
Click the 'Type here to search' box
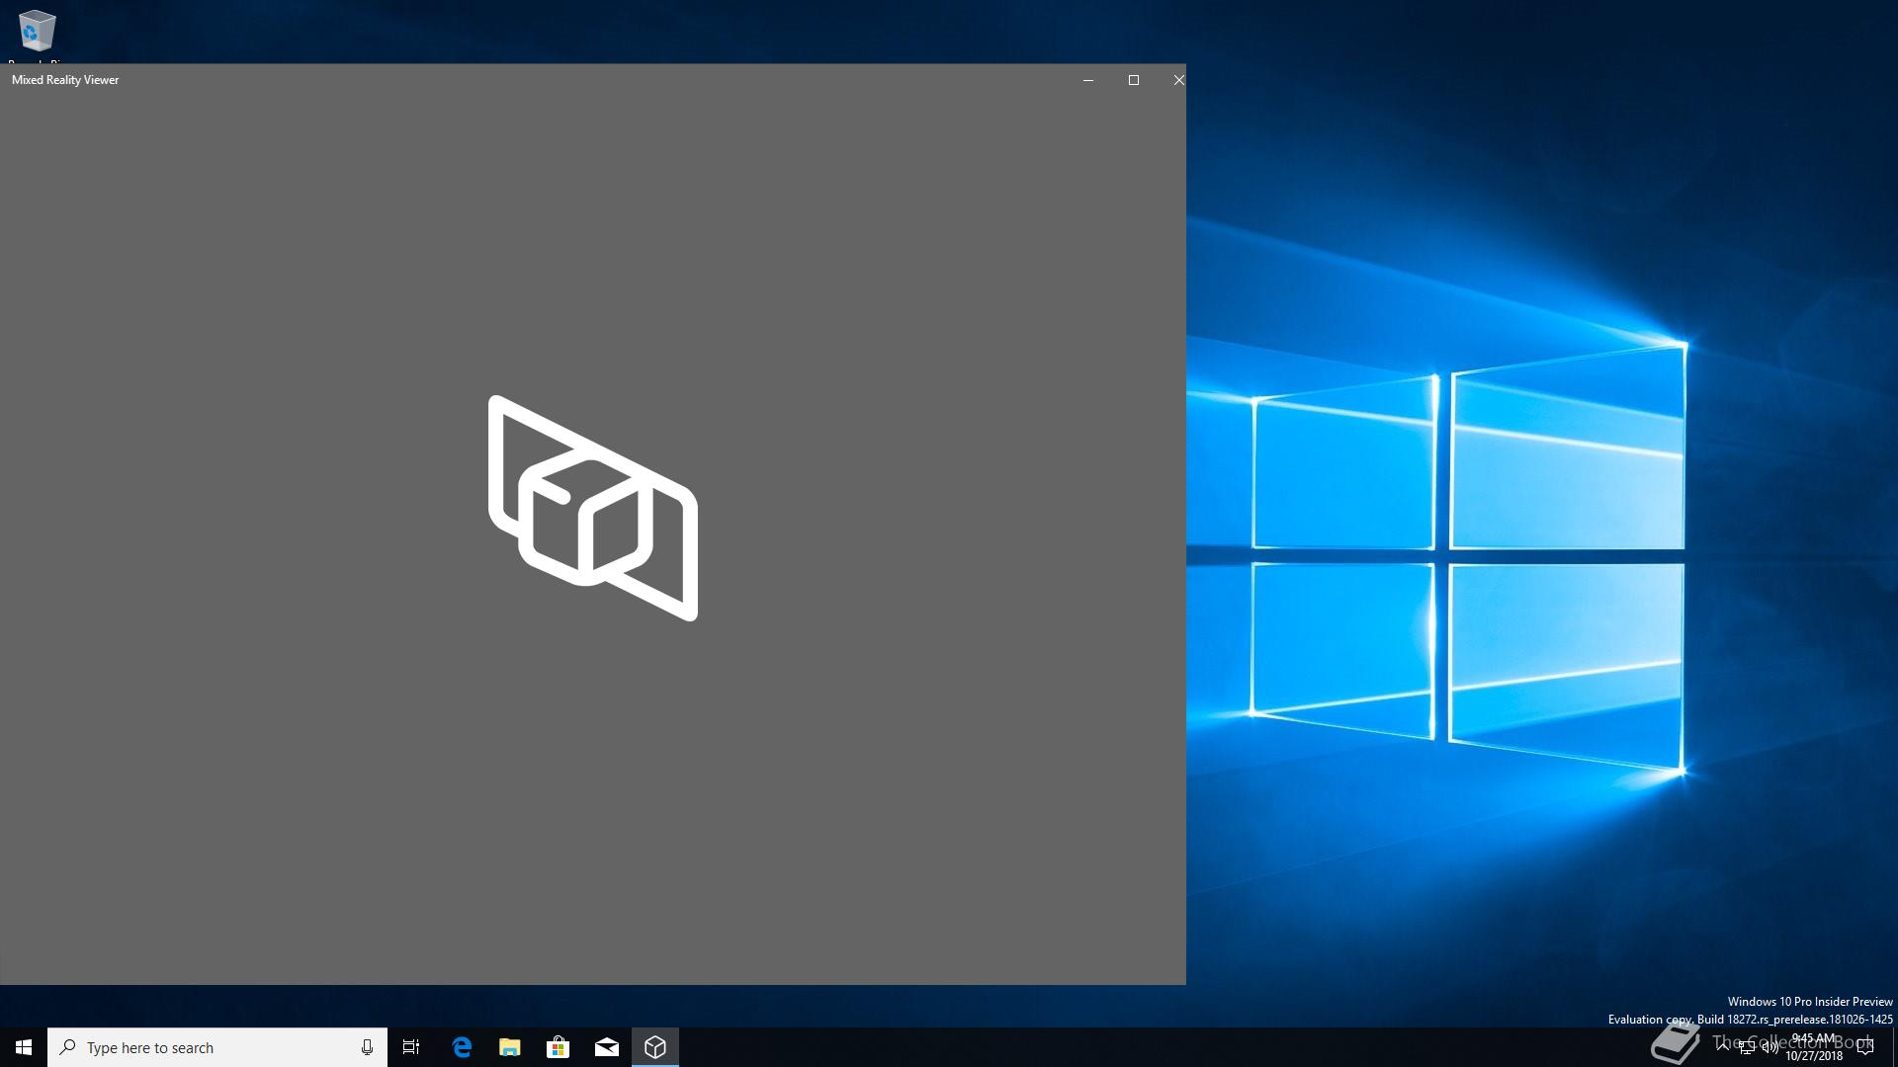point(217,1047)
